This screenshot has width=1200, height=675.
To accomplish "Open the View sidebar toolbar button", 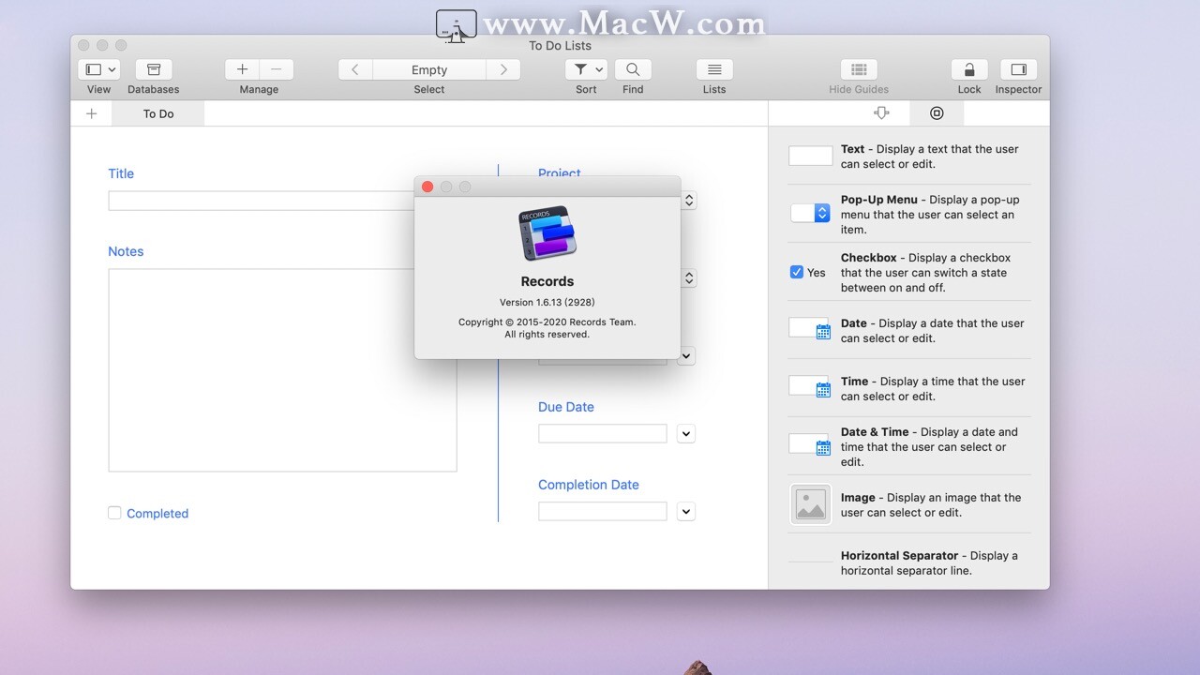I will pyautogui.click(x=94, y=69).
